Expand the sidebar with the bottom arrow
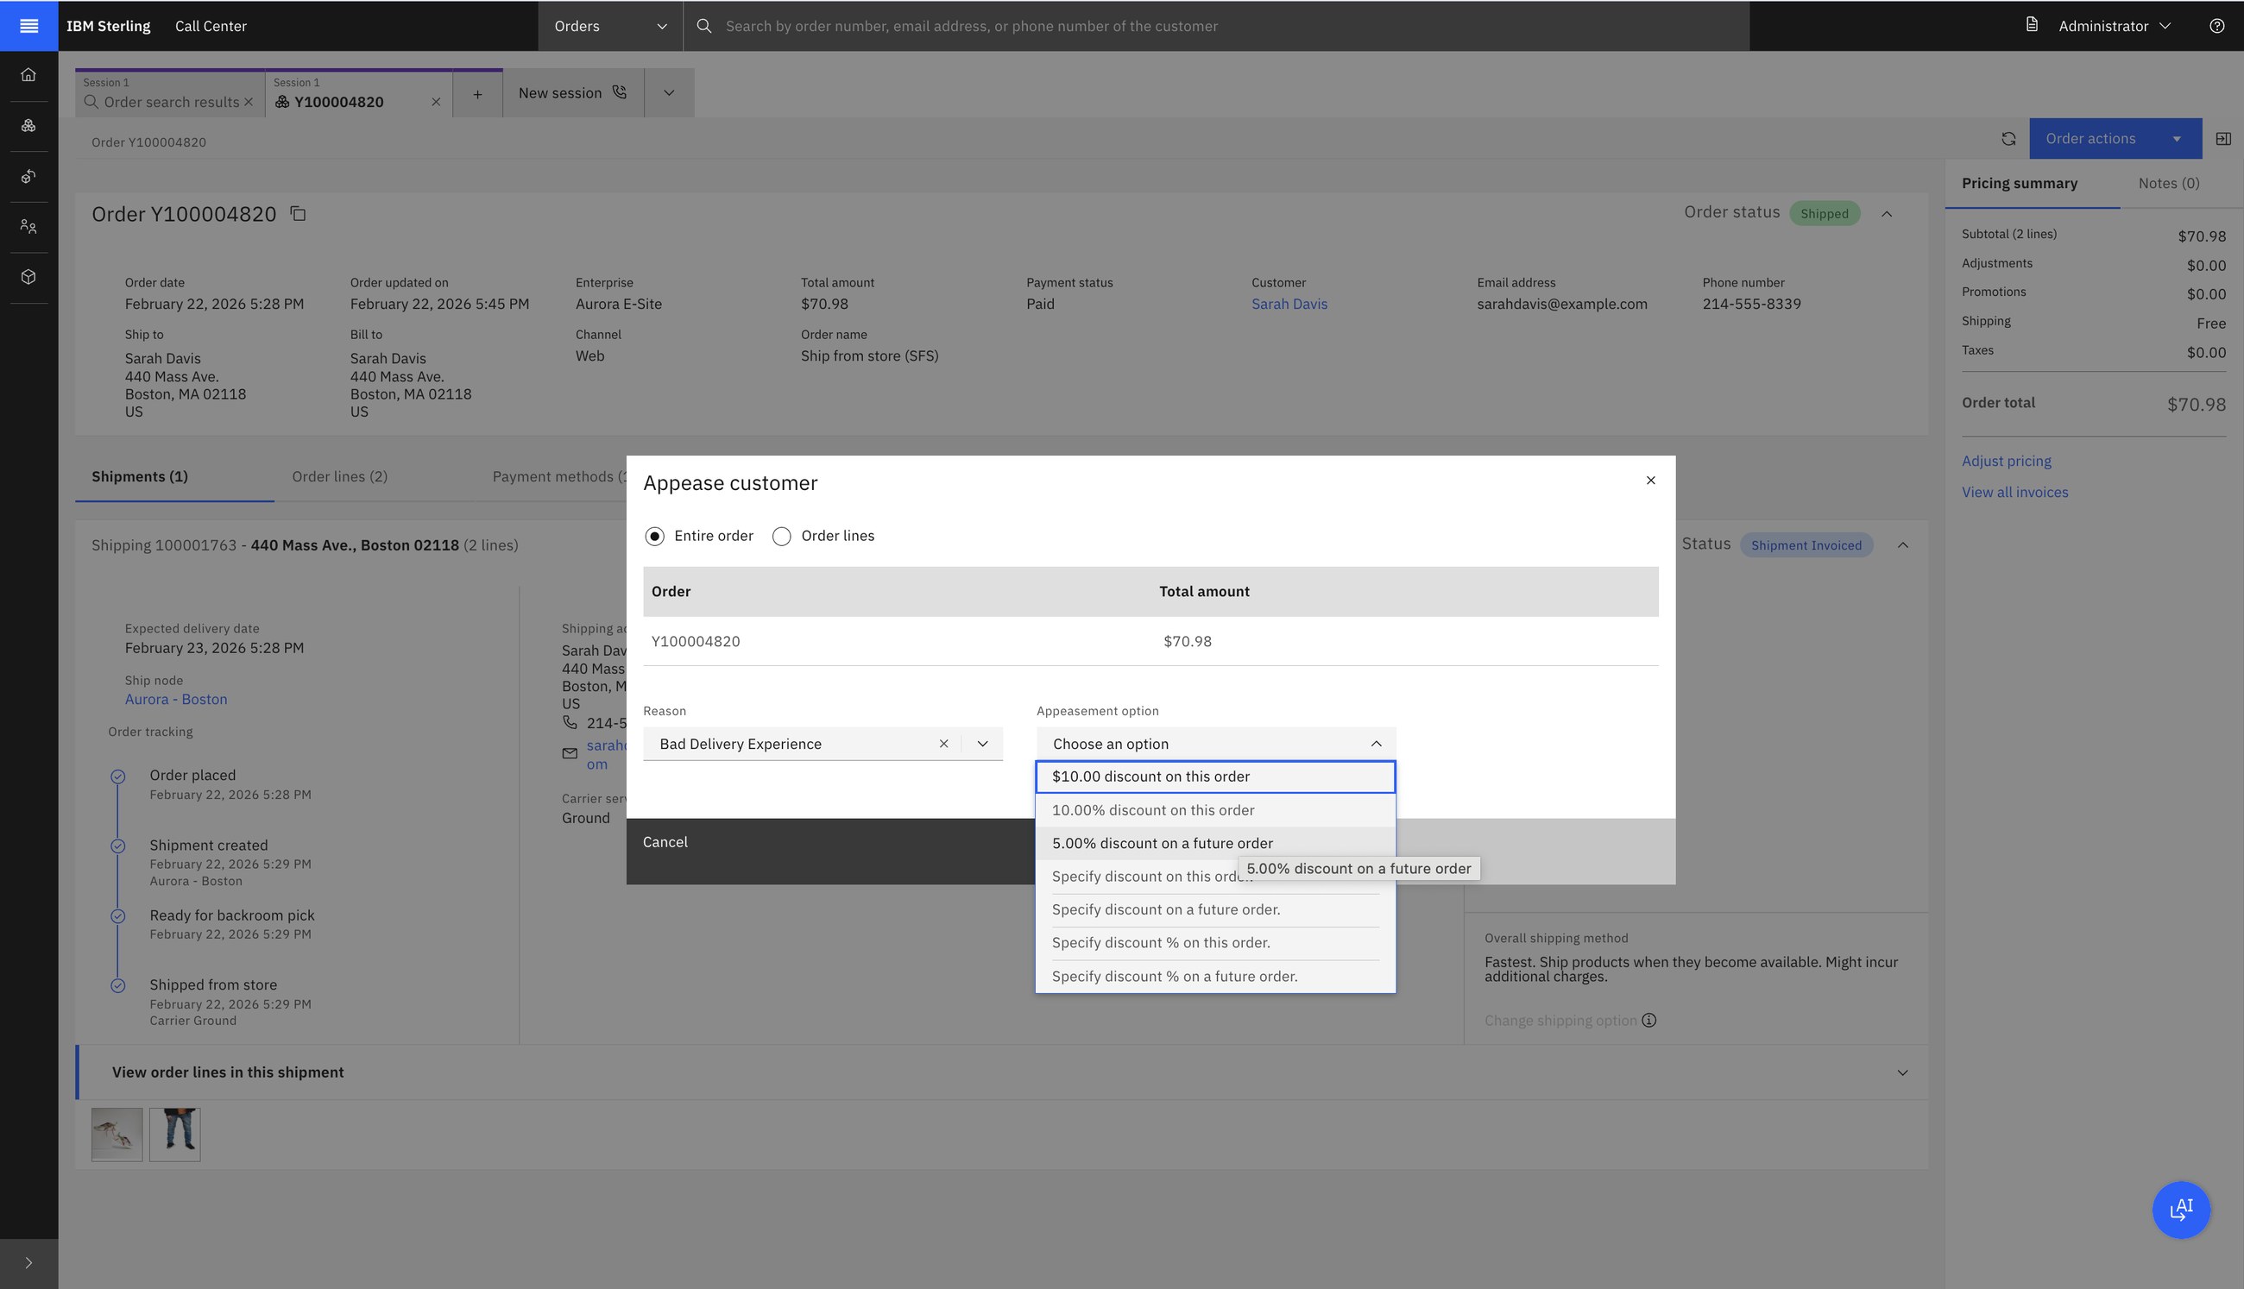Screen dimensions: 2244x1289 tap(28, 1263)
